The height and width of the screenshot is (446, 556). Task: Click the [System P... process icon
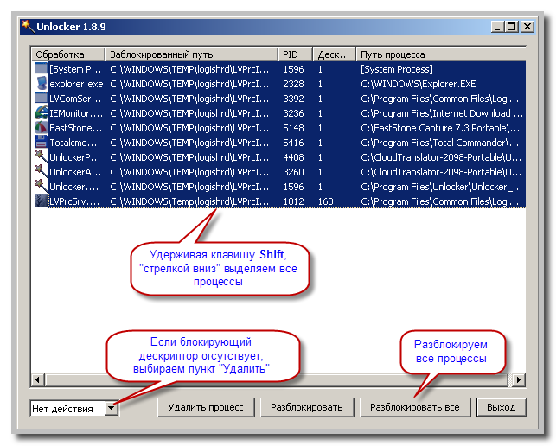[x=42, y=68]
